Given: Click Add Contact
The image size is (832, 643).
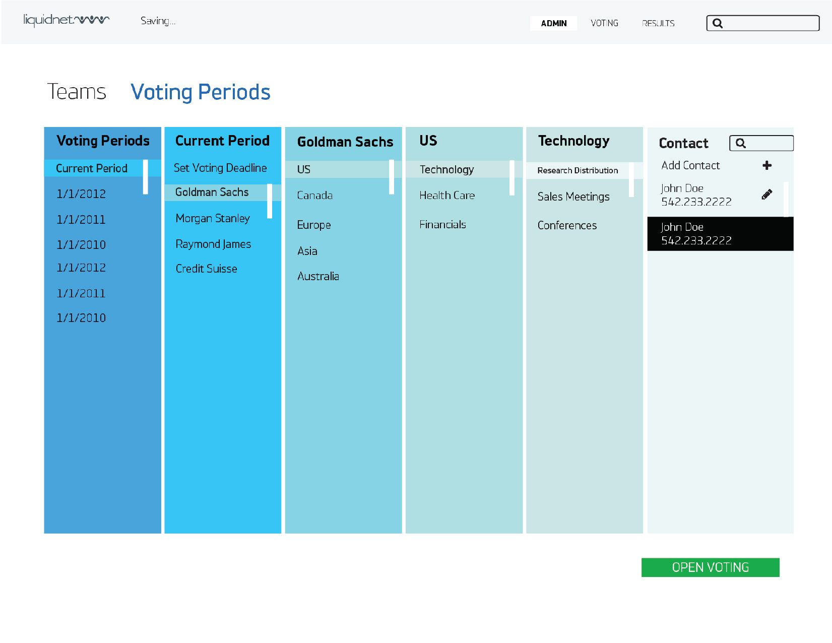Looking at the screenshot, I should click(x=690, y=165).
